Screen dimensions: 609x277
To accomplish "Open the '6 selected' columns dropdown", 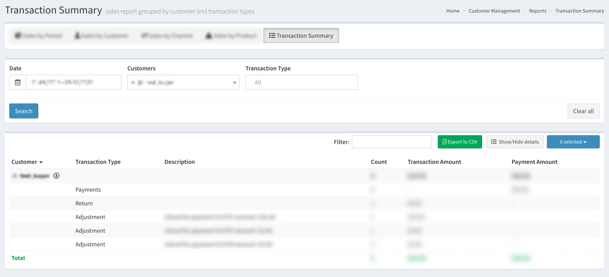I will [x=573, y=142].
